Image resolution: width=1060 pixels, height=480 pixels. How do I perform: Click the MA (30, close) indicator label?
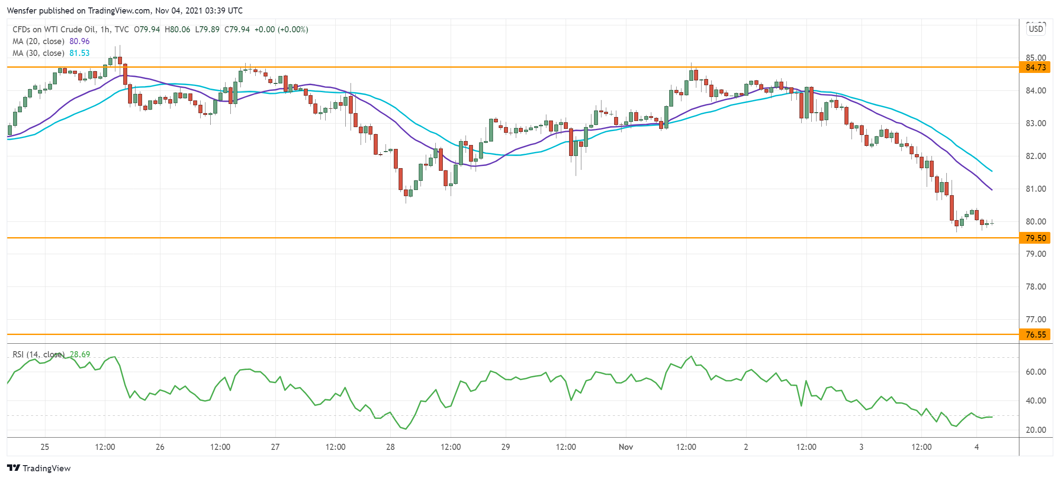[38, 53]
